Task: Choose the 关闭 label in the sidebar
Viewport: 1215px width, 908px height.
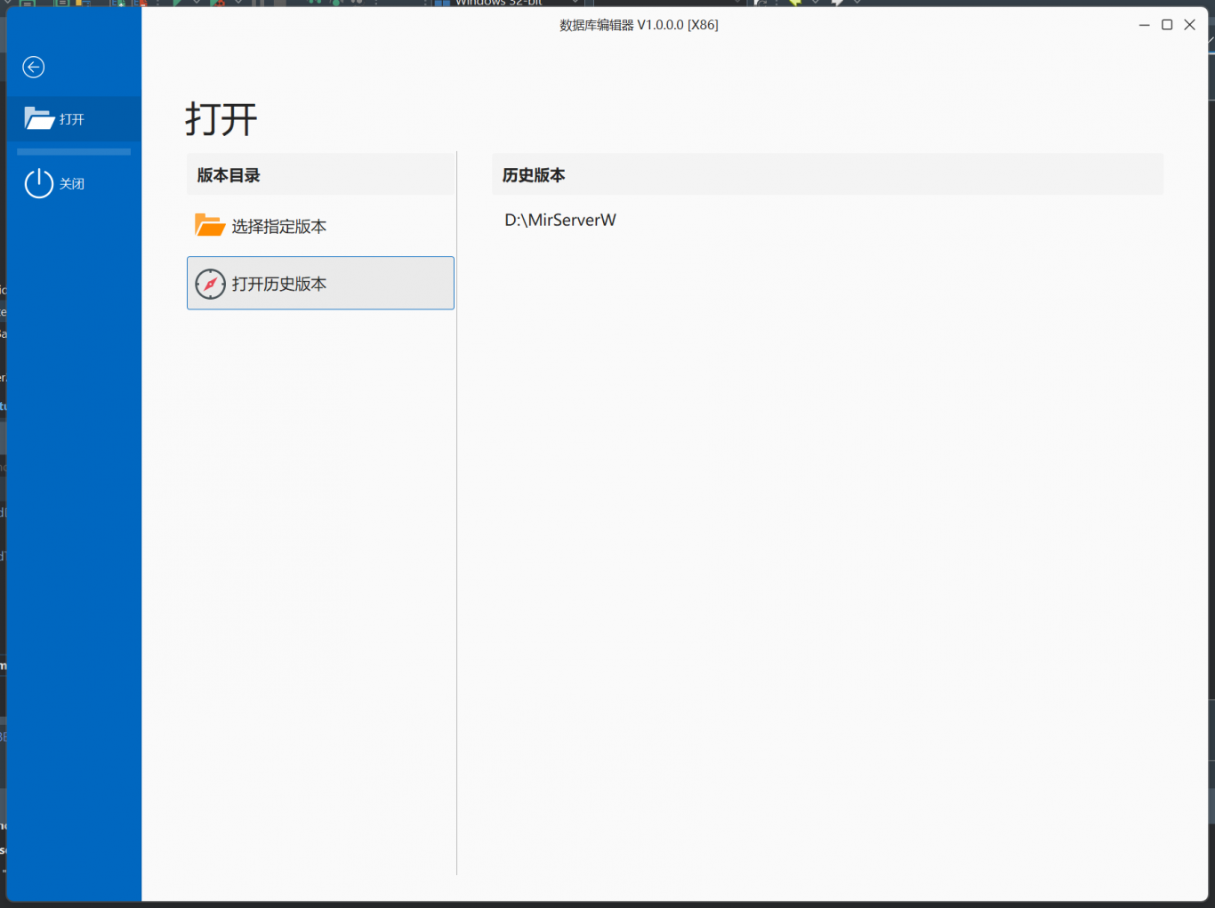Action: pos(72,184)
